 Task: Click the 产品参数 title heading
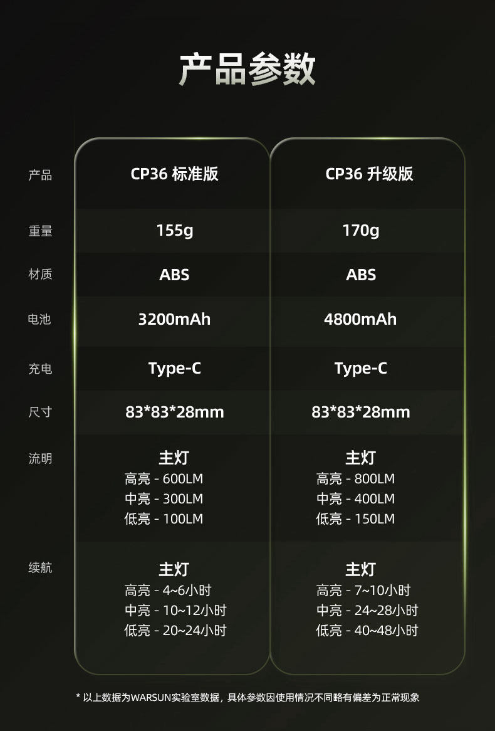click(x=247, y=69)
